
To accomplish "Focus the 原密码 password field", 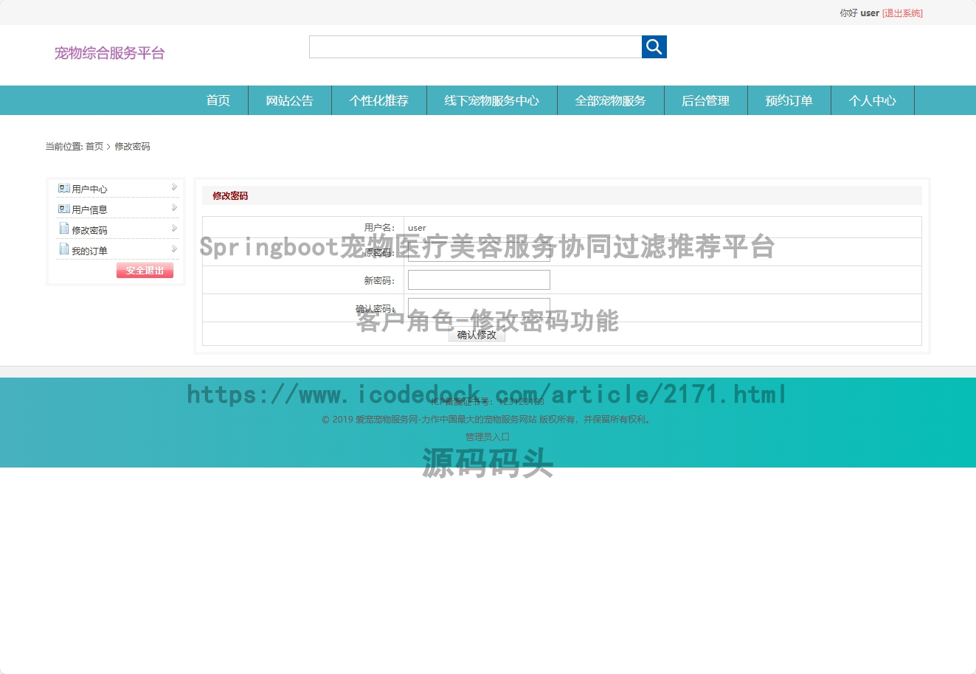I will point(479,252).
